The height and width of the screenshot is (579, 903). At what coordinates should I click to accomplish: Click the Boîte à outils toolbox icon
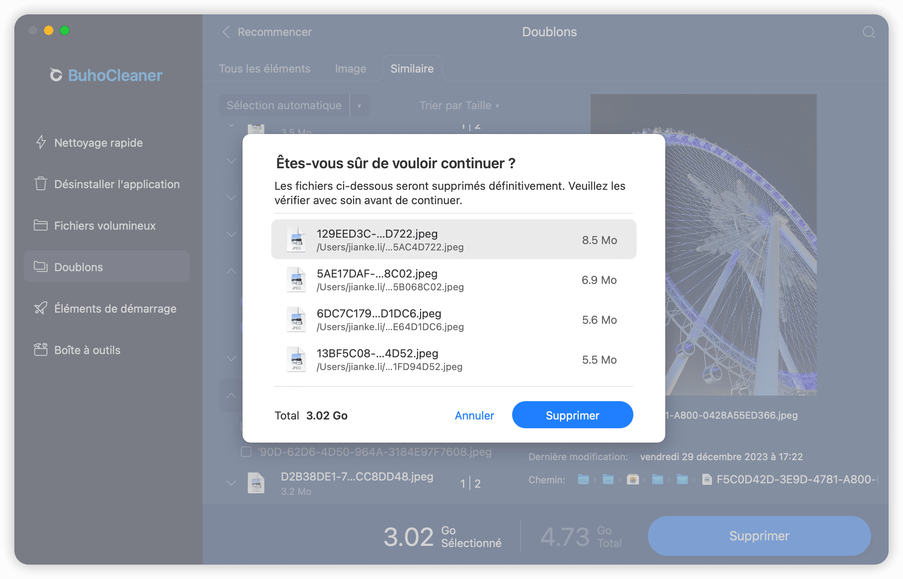41,350
